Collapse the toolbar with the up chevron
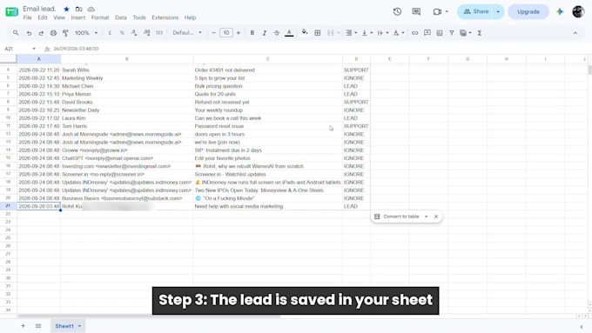 point(575,33)
